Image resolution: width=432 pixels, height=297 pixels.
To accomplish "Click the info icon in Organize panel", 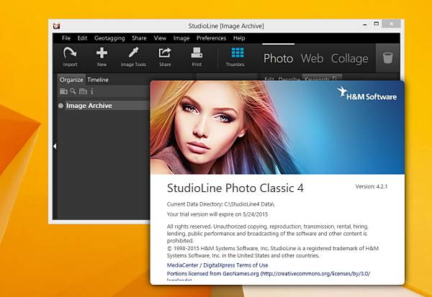I will tap(92, 91).
